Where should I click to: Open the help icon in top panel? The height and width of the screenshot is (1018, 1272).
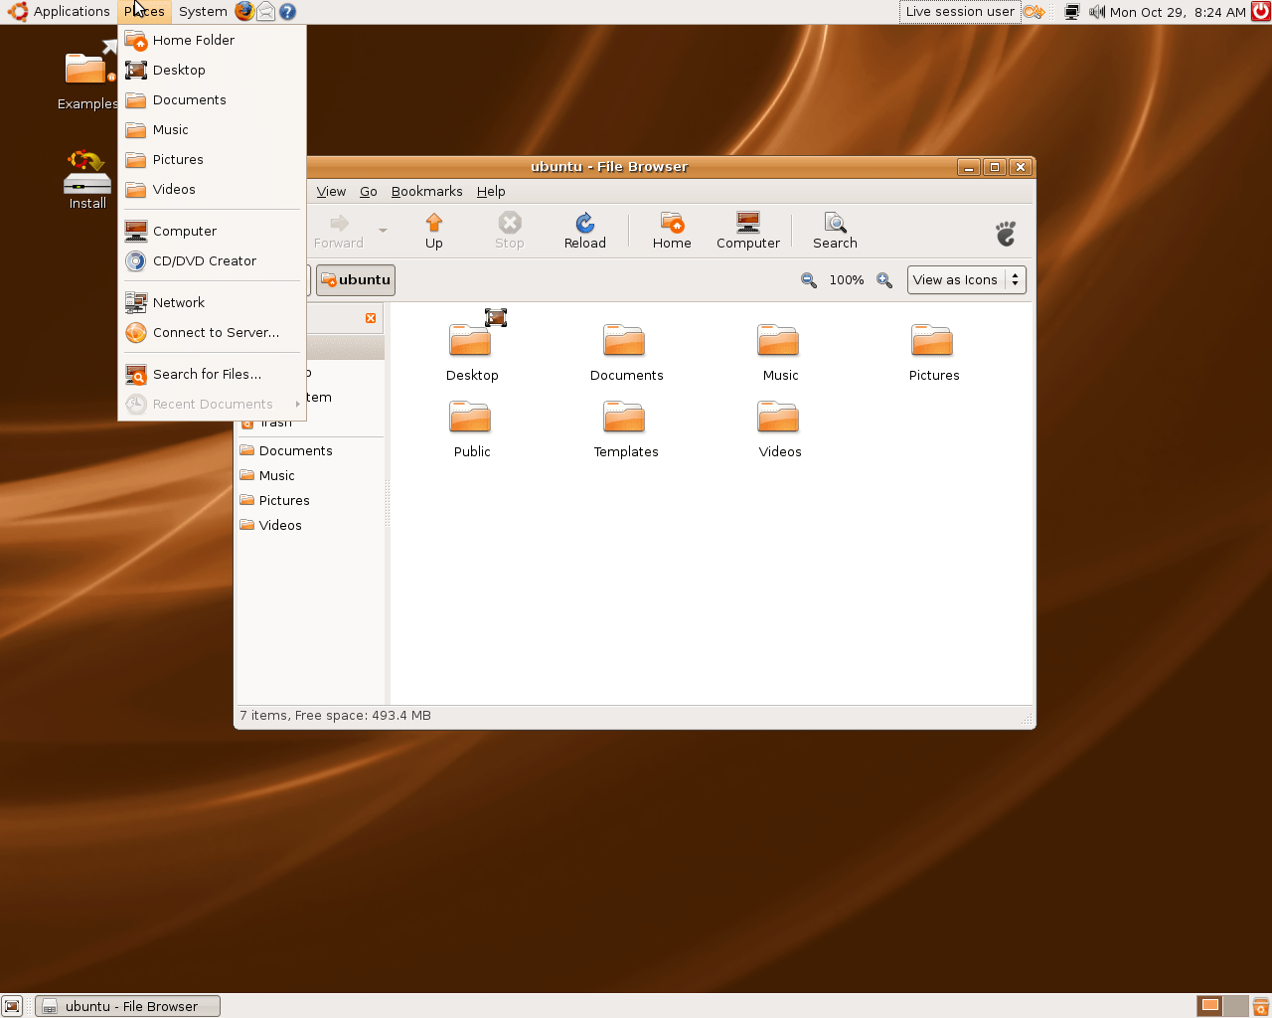pos(287,12)
